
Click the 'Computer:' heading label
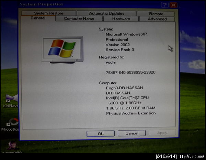coord(108,83)
